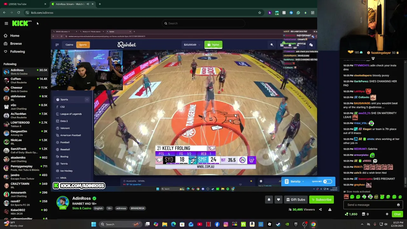
Task: Click the AdinRoss channel avatar
Action: [x=63, y=203]
